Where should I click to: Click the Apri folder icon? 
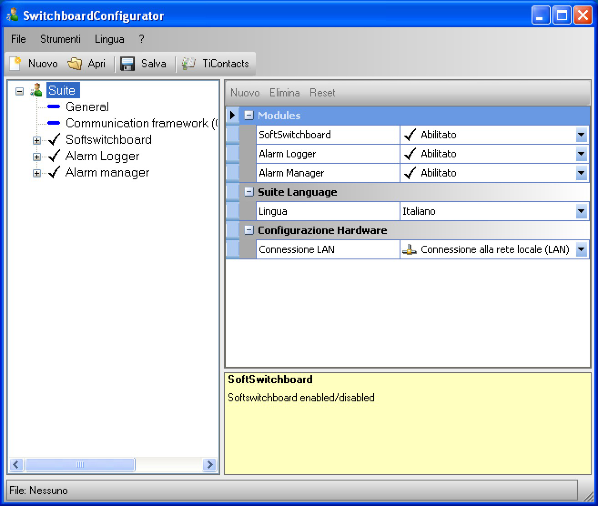[x=75, y=64]
